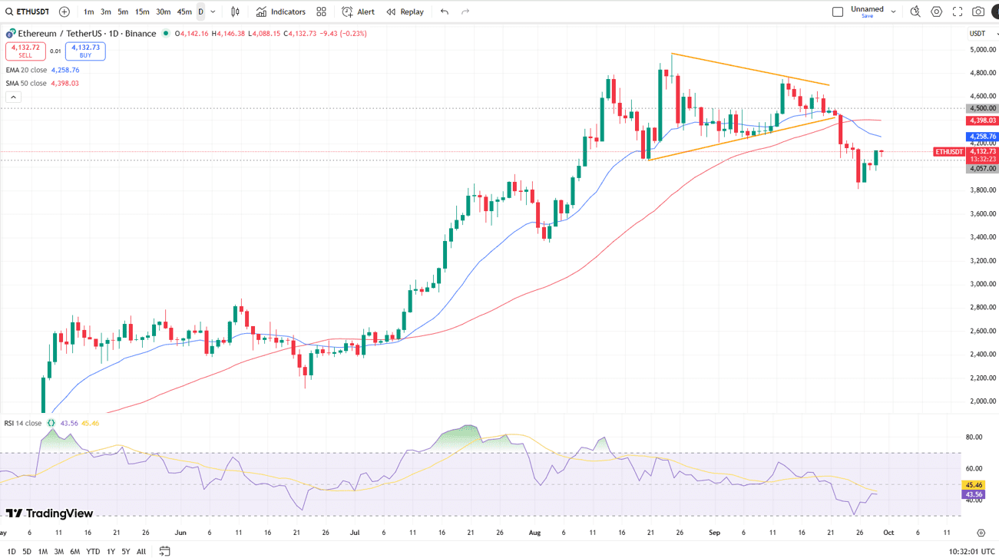The height and width of the screenshot is (558, 999).
Task: Take a chart snapshot with camera
Action: [978, 12]
